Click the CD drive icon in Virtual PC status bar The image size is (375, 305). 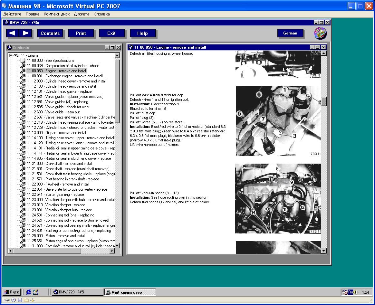(13, 300)
